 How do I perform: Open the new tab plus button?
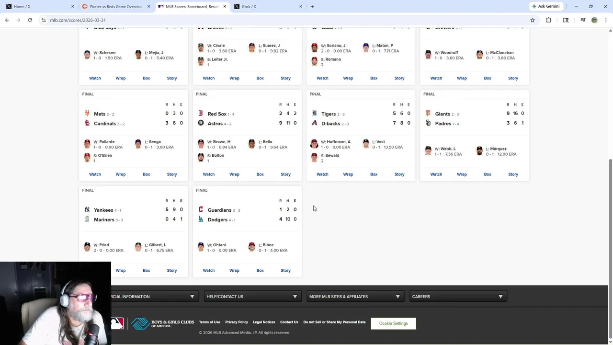[312, 7]
